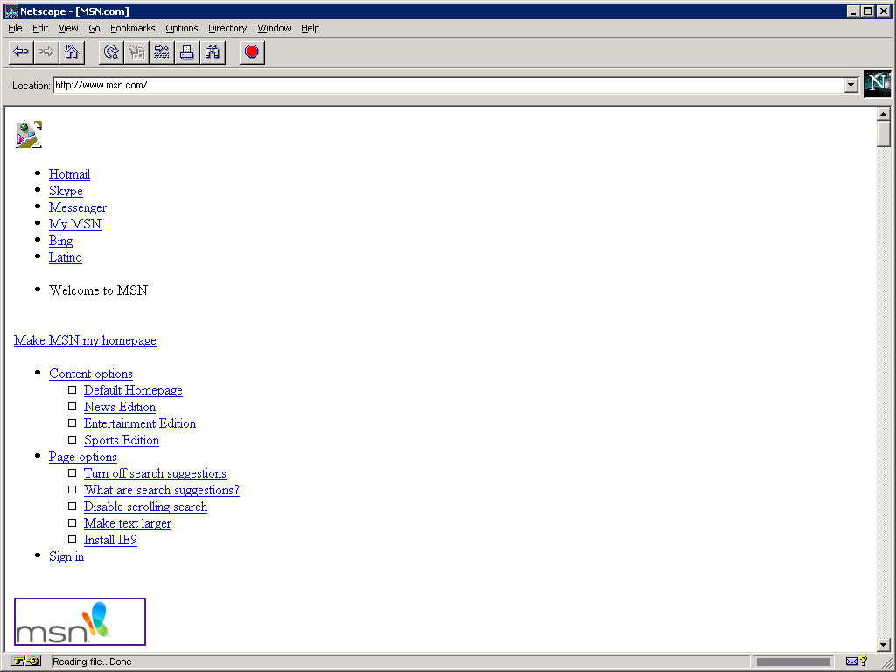
Task: Open the Page options link
Action: 83,457
